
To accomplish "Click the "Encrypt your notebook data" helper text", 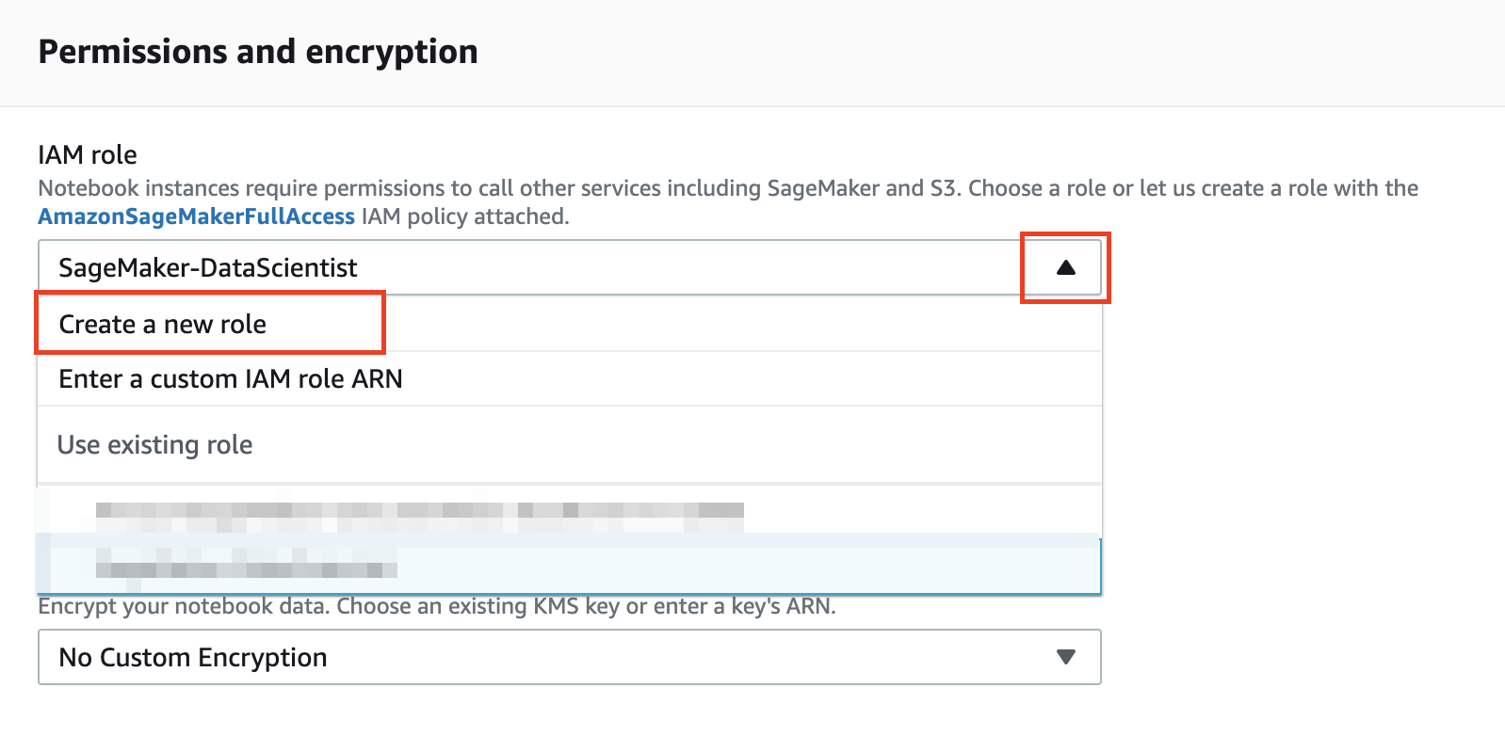I will tap(185, 606).
